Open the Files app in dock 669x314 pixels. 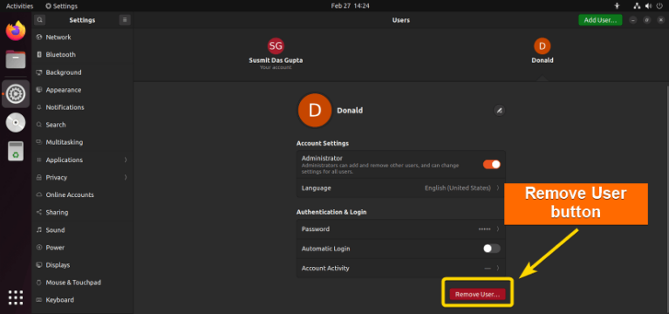(x=16, y=59)
